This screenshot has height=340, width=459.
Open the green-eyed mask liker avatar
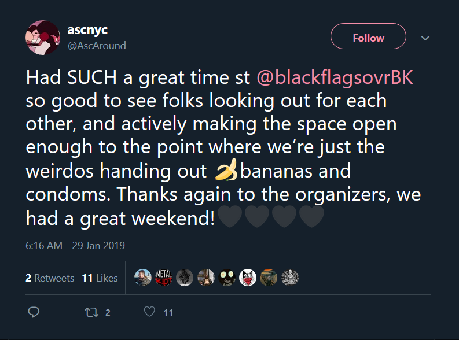coord(227,278)
